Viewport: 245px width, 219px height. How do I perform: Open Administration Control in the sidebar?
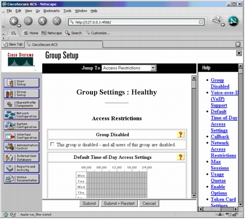coord(22,147)
